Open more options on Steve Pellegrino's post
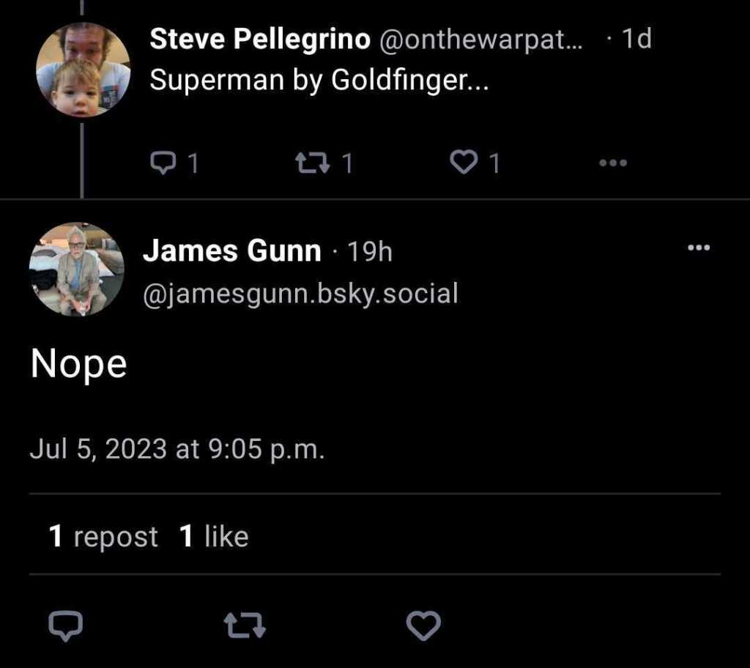The height and width of the screenshot is (668, 750). [x=612, y=163]
